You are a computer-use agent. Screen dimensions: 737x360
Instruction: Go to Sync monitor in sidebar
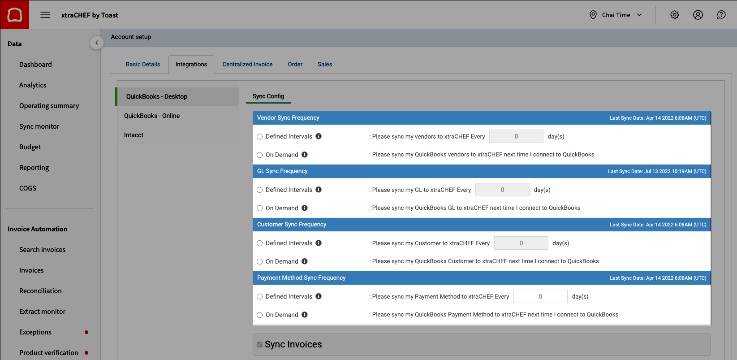coord(39,126)
